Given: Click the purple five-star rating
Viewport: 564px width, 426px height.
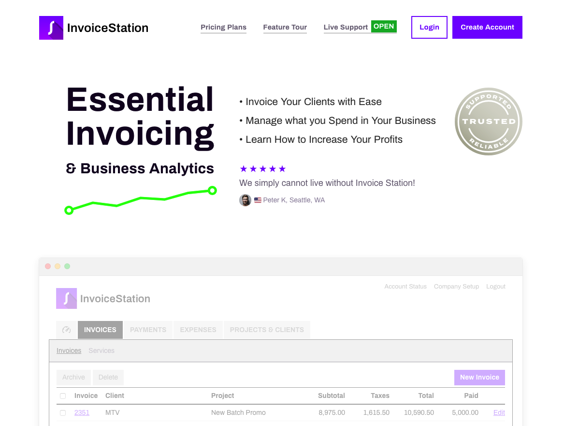Looking at the screenshot, I should [262, 168].
